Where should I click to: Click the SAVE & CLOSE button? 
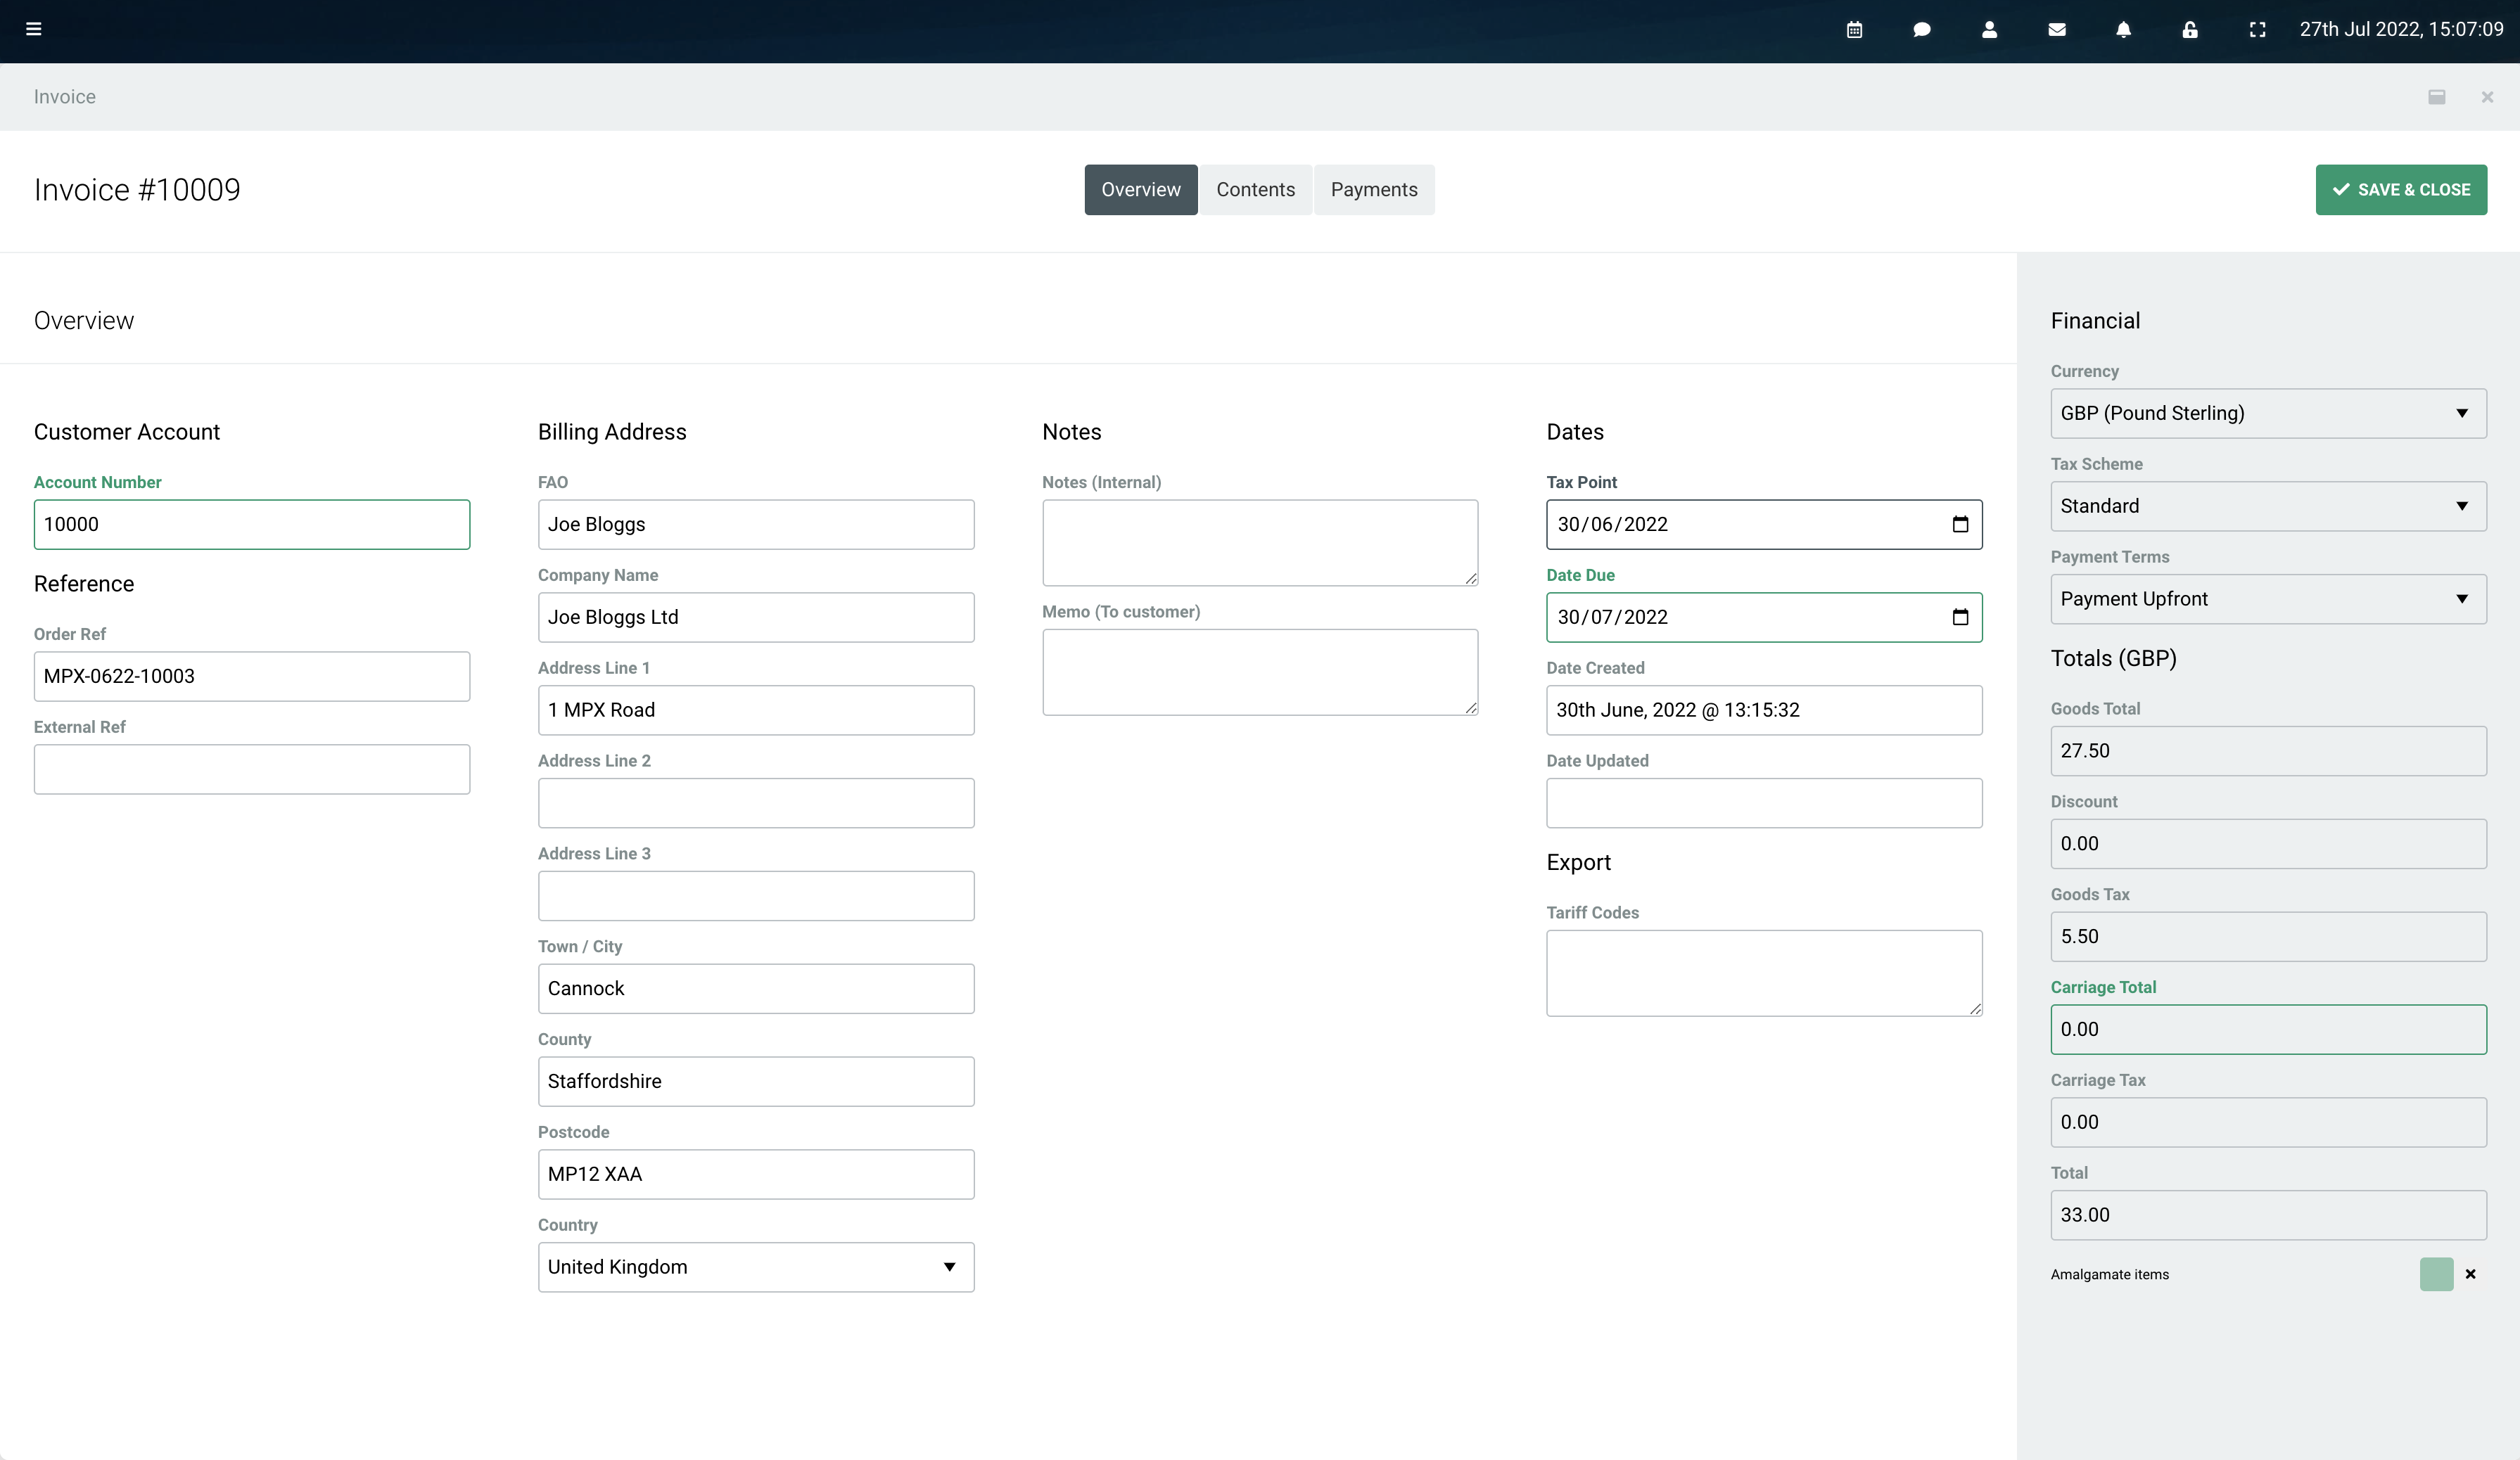point(2402,189)
